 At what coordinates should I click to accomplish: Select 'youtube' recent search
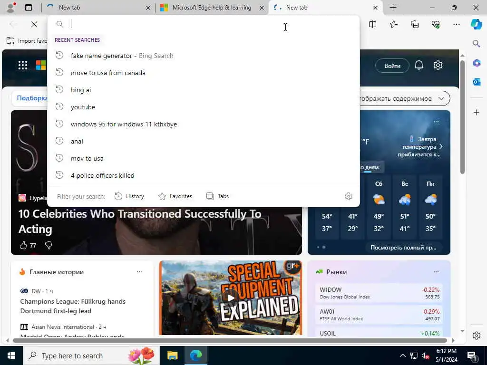[x=204, y=107]
